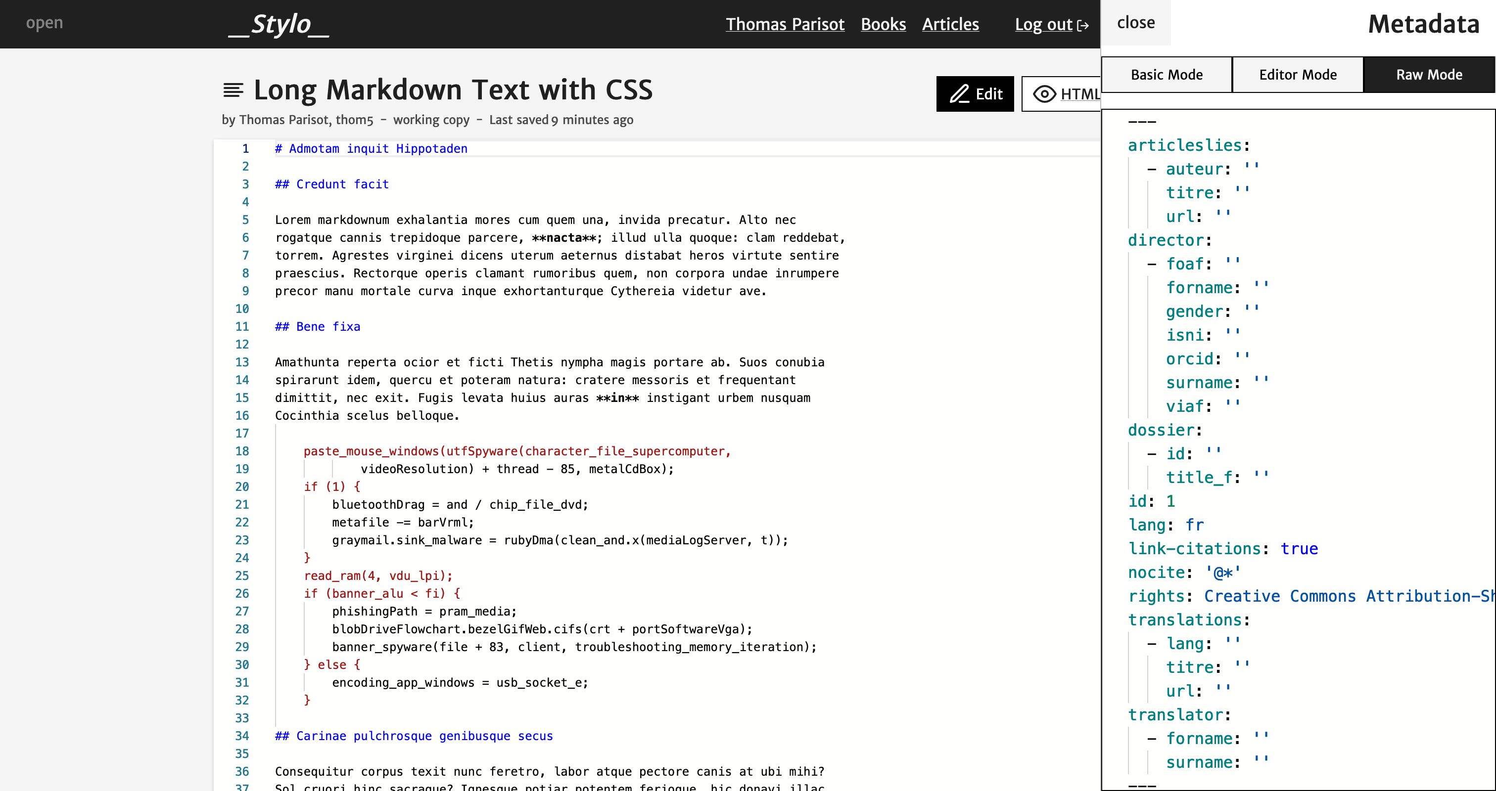Screen dimensions: 1496x791
Task: Open the left sidebar with 'open'
Action: [x=44, y=23]
